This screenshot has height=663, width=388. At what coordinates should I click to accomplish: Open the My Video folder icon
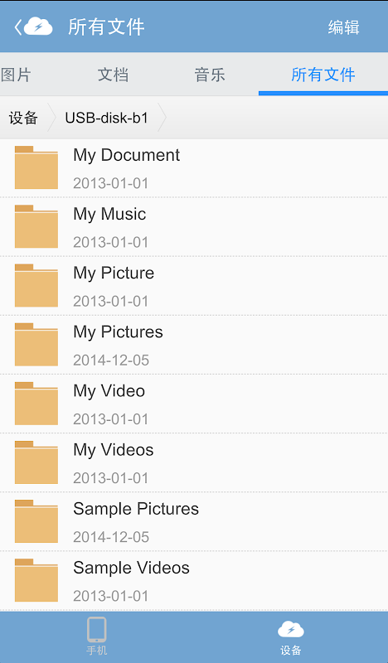click(x=36, y=404)
